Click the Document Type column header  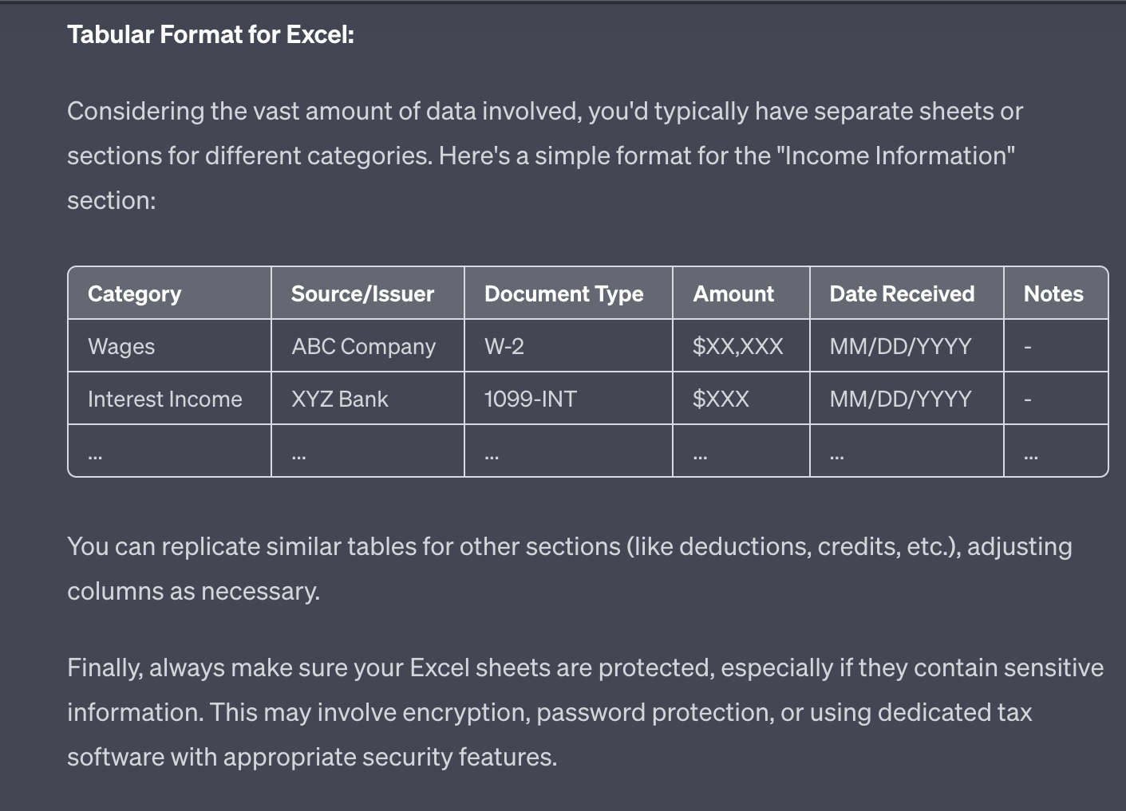563,293
